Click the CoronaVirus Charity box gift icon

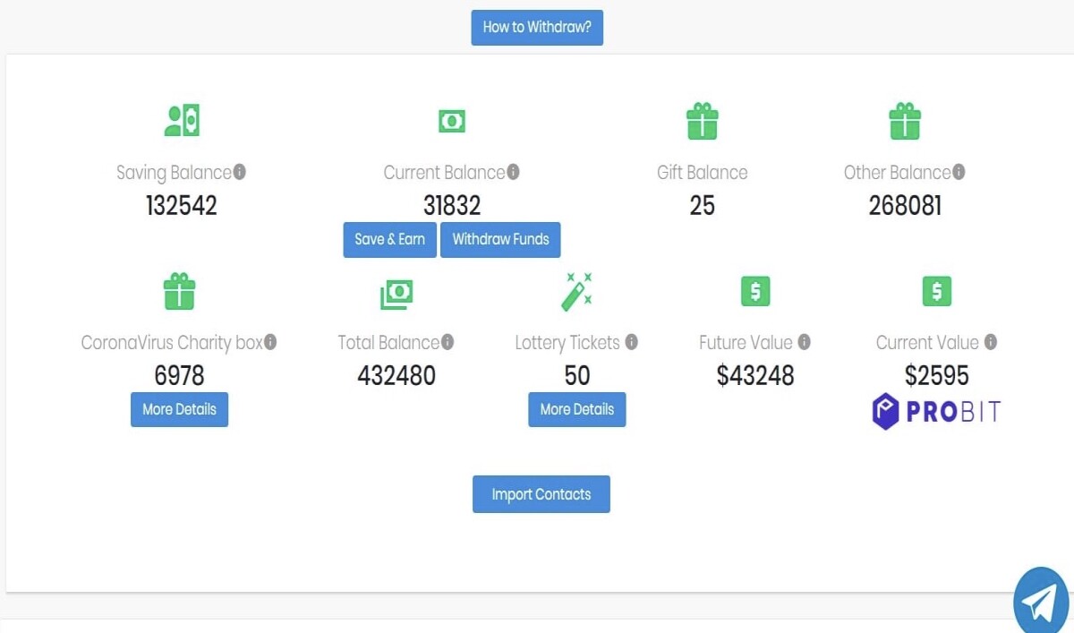coord(179,291)
